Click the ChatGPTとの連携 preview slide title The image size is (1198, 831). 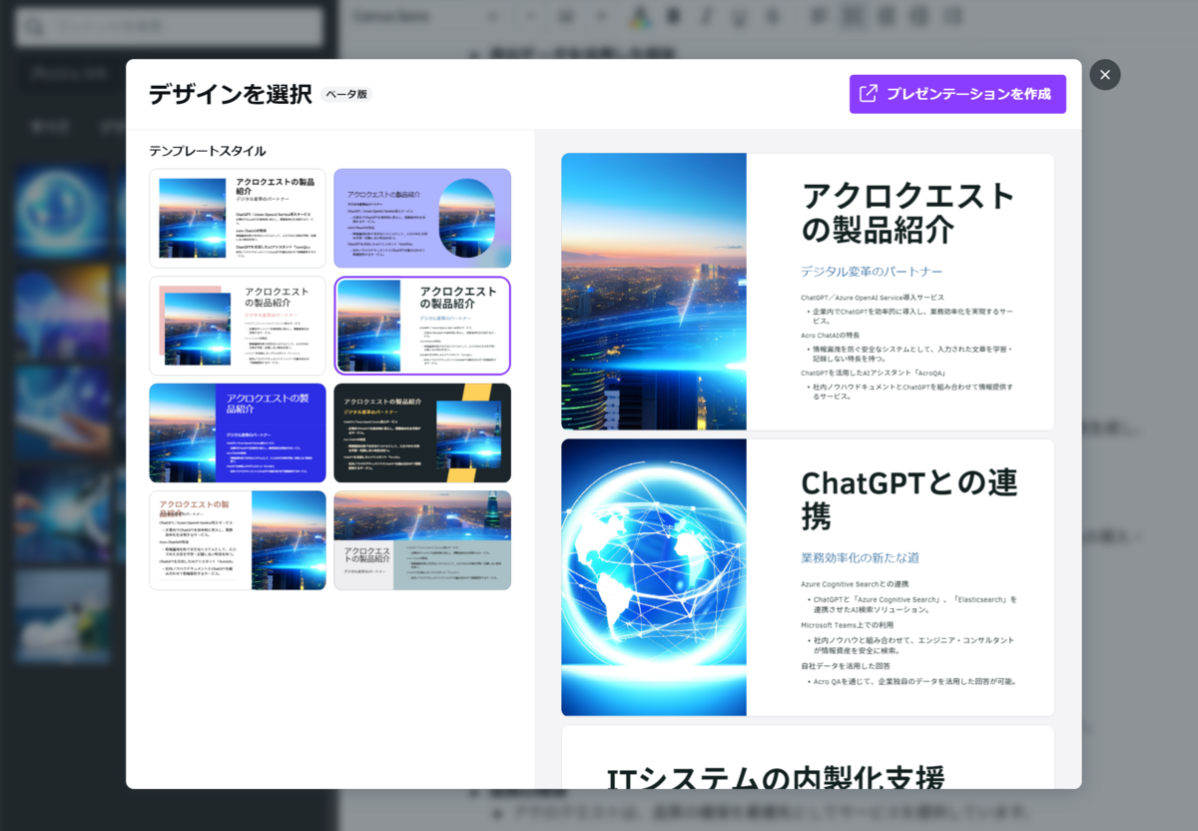(x=908, y=499)
